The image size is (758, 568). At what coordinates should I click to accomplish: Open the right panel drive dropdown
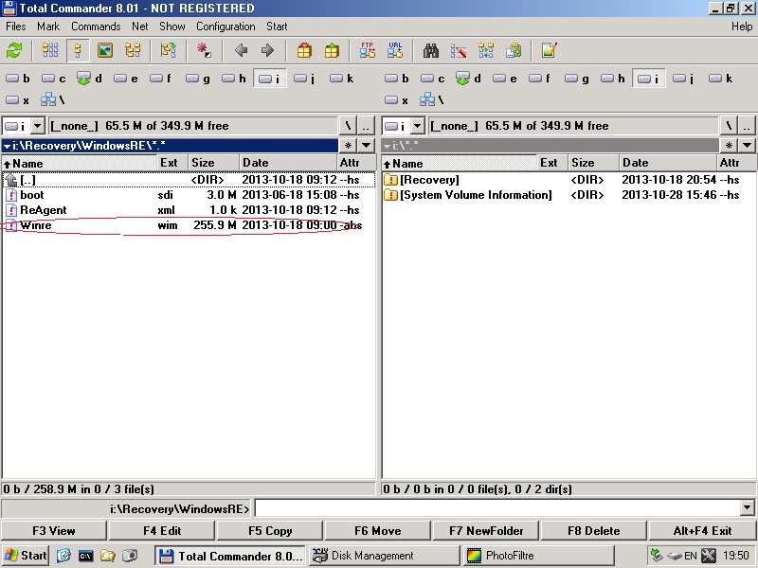(416, 125)
